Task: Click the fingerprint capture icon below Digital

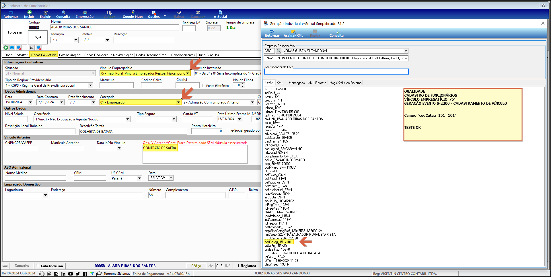Action: coord(32,48)
